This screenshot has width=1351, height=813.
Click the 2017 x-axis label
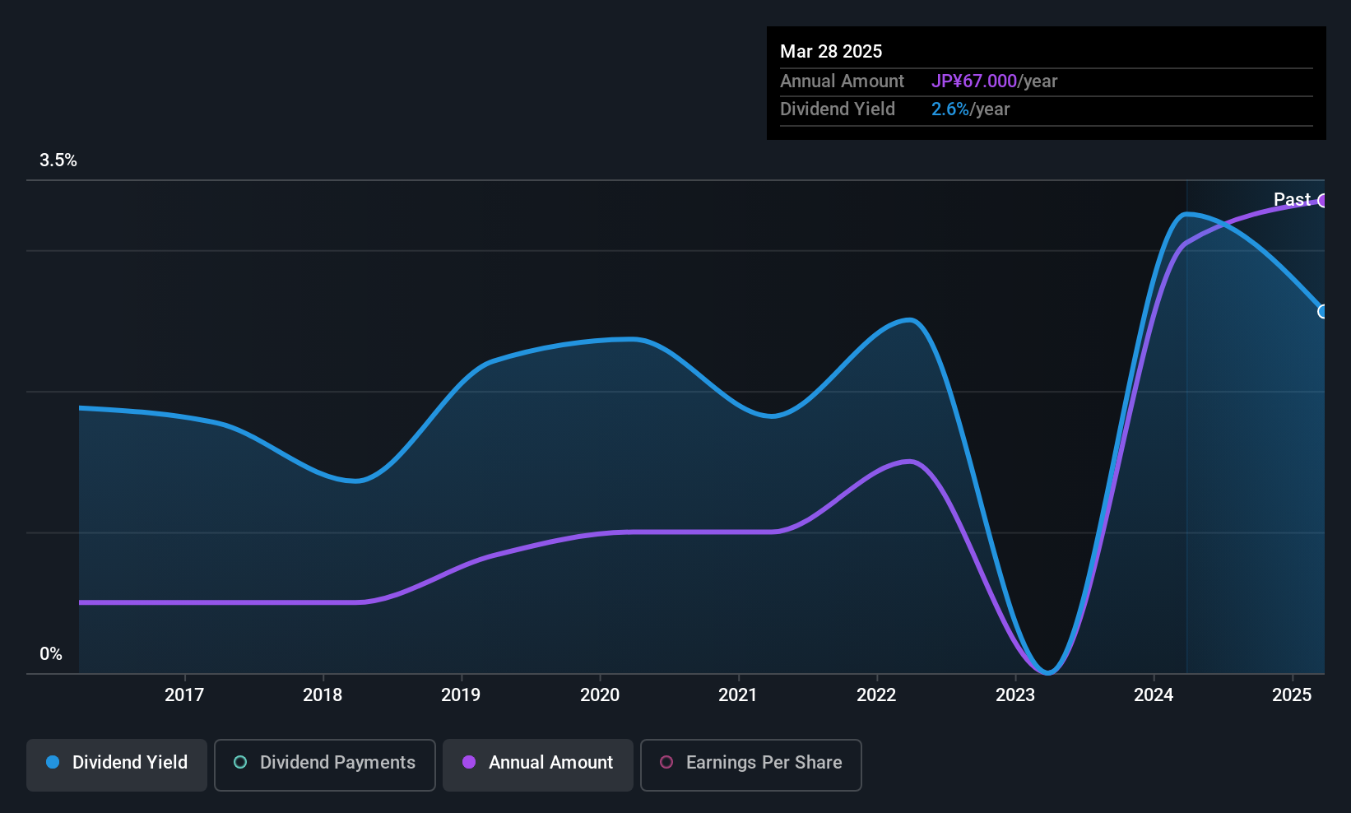click(184, 695)
